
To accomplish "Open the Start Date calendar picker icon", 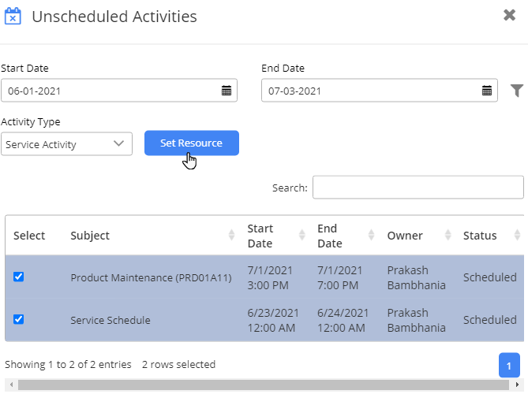I will [227, 91].
